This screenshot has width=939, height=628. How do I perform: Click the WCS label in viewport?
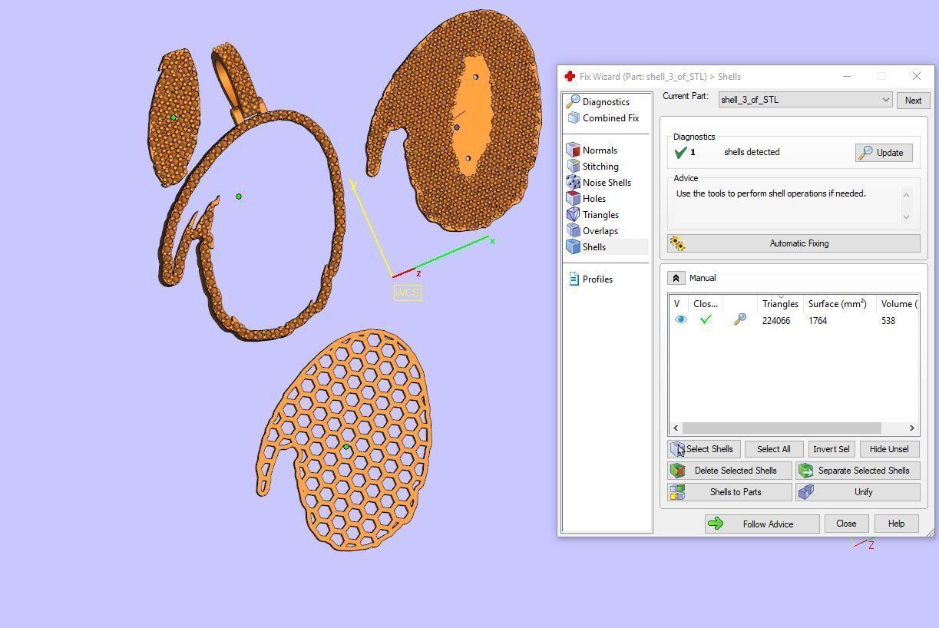(407, 293)
